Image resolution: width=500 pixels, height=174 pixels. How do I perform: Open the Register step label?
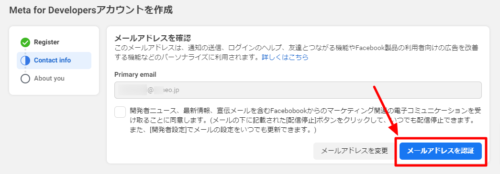coord(46,42)
